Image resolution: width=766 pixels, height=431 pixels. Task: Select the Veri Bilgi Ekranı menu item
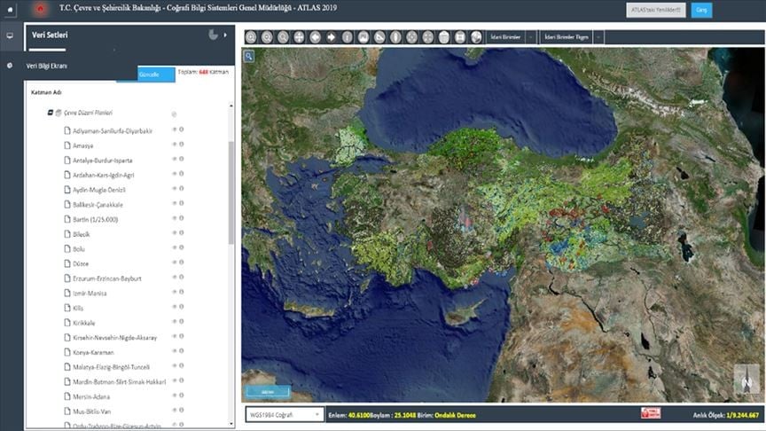click(x=46, y=66)
